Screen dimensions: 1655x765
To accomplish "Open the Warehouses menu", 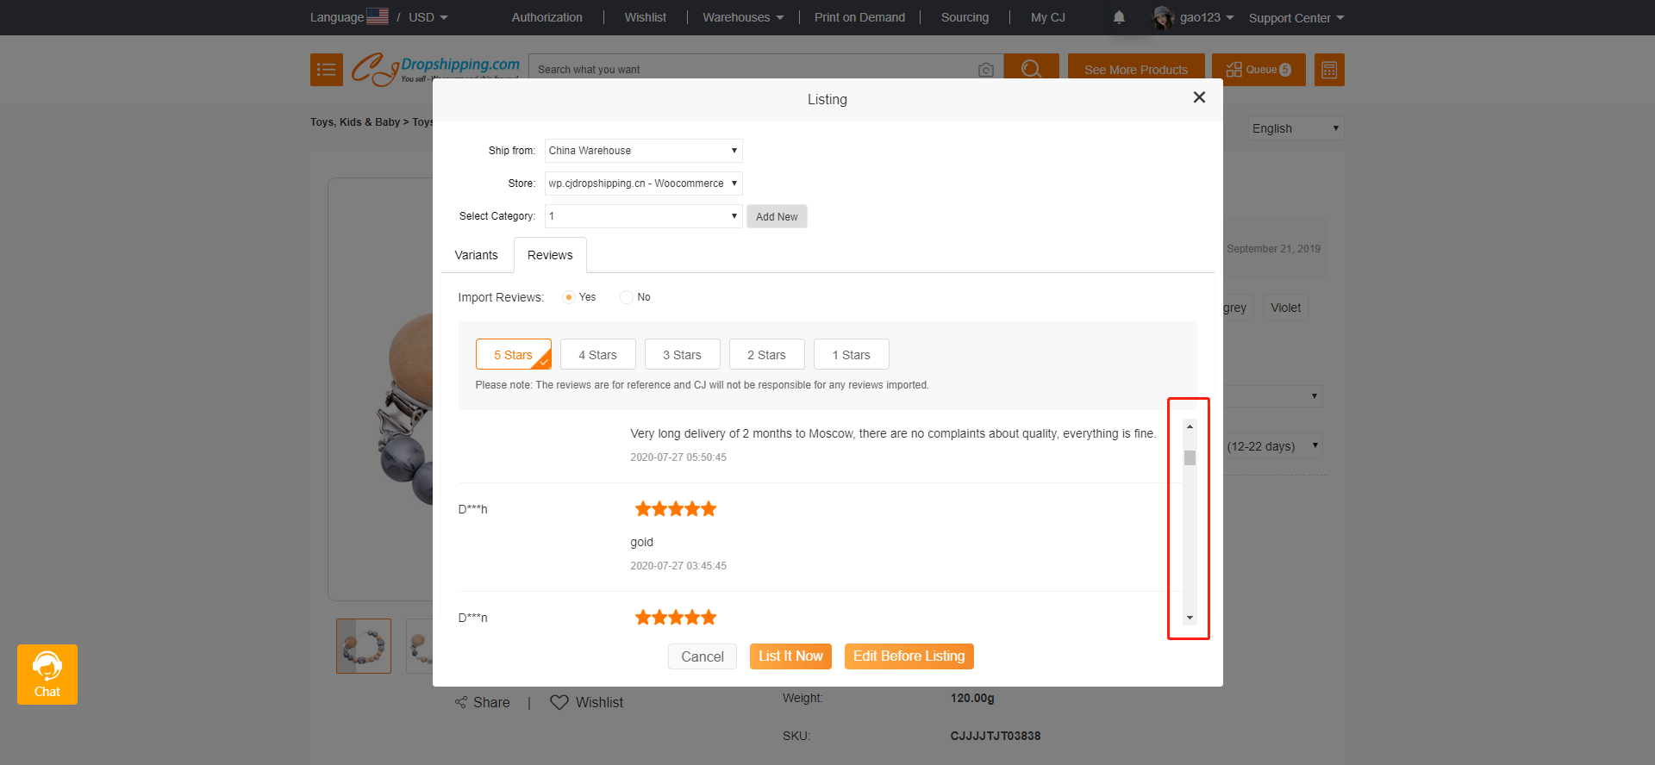I will [743, 17].
